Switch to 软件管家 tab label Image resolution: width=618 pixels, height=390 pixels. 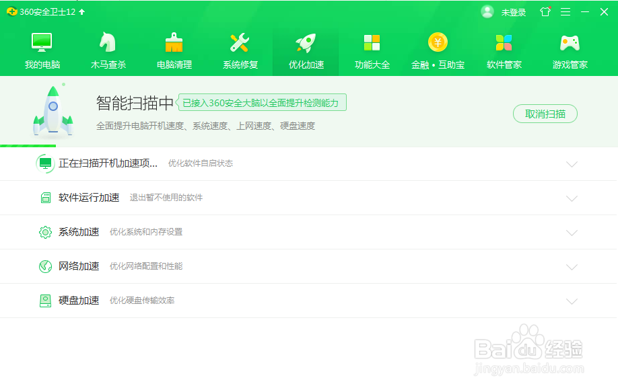click(504, 65)
